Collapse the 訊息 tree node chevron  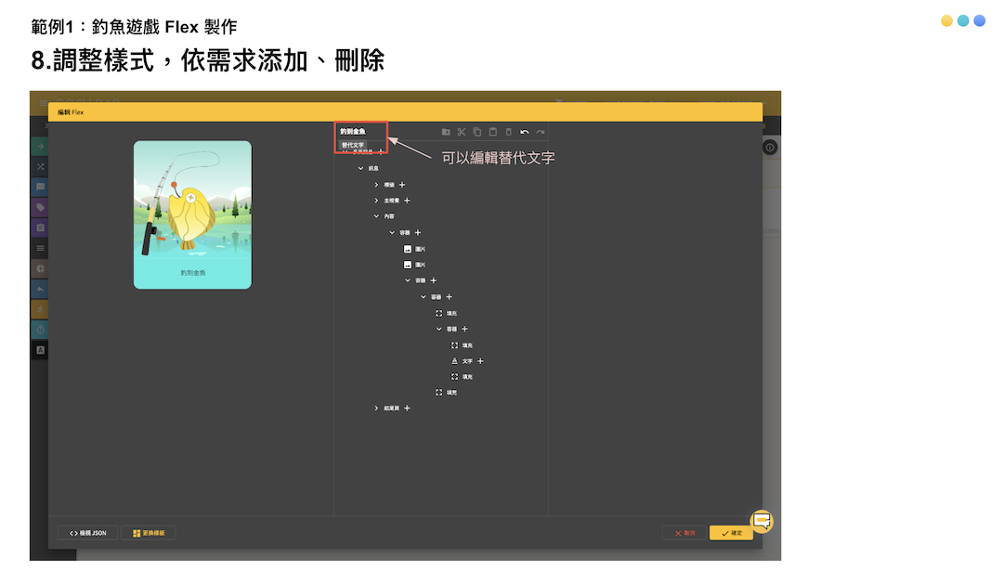point(360,168)
